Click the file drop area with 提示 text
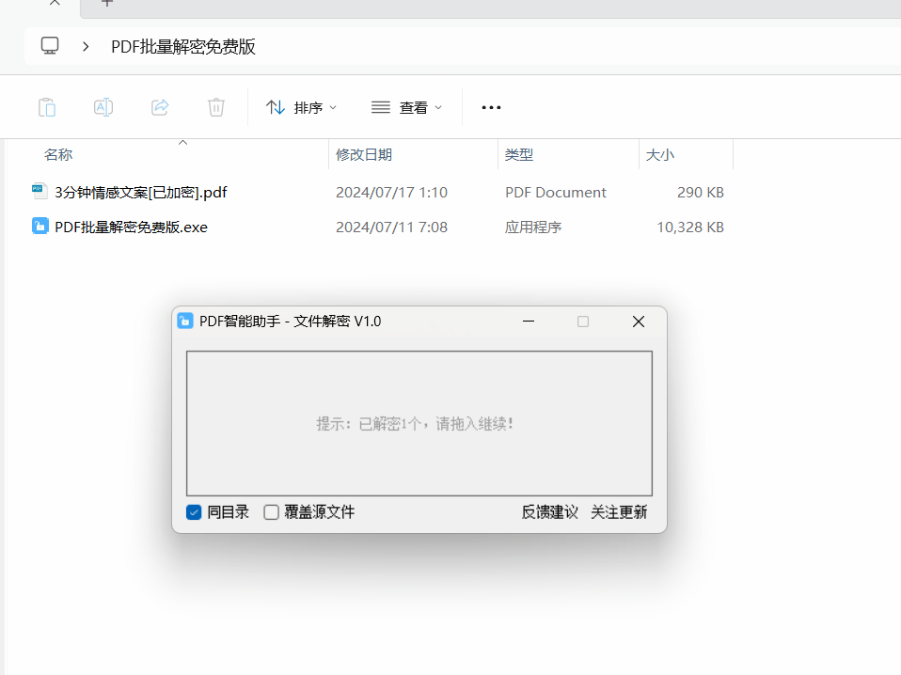Image resolution: width=901 pixels, height=675 pixels. coord(419,423)
